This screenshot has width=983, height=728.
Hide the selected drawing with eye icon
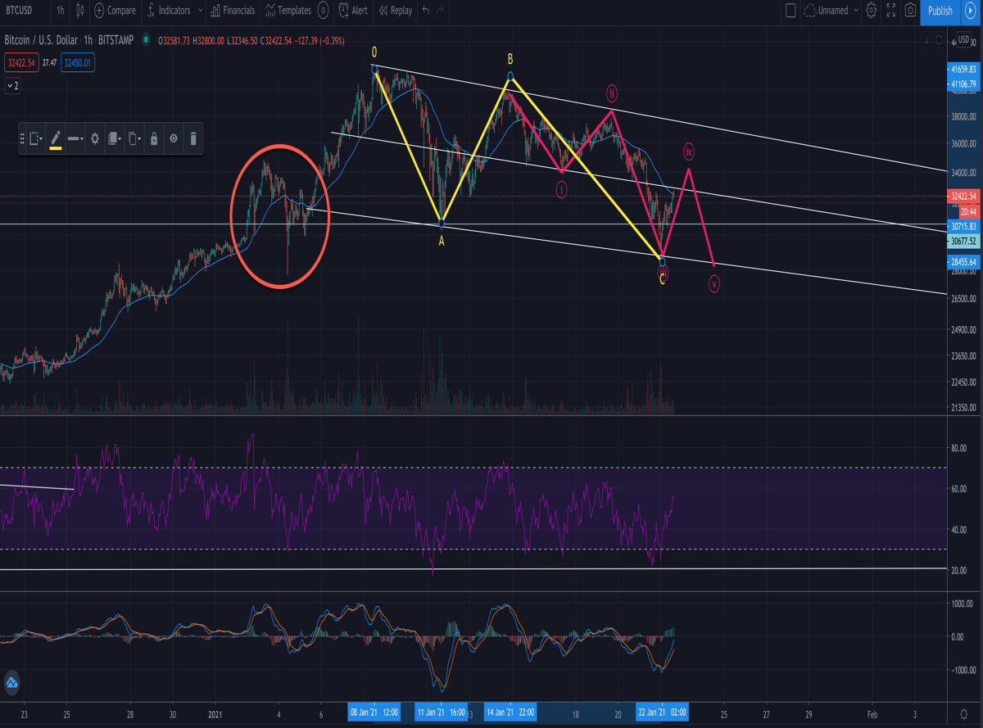coord(174,139)
